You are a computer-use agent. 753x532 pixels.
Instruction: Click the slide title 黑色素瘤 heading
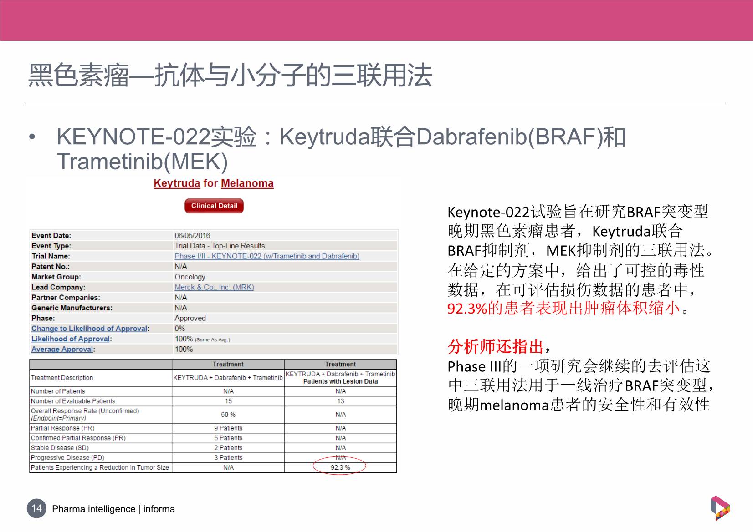click(230, 76)
